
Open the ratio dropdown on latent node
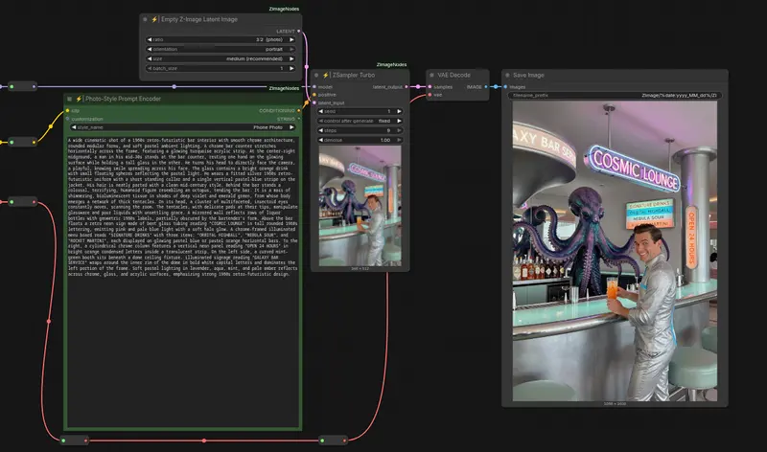221,40
